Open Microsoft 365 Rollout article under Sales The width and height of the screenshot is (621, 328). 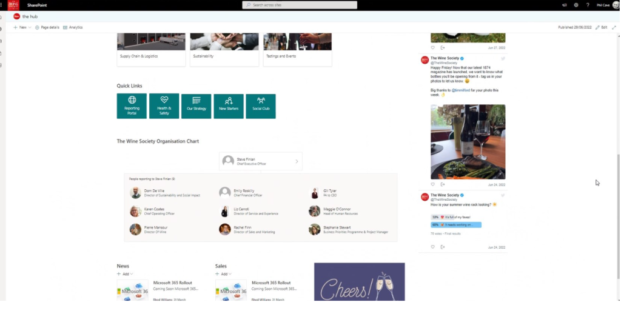[271, 283]
